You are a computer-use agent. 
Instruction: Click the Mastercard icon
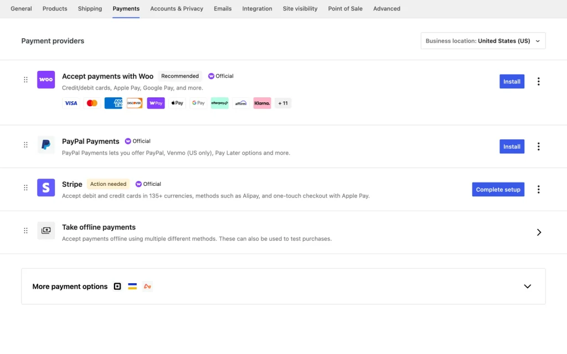(x=92, y=103)
